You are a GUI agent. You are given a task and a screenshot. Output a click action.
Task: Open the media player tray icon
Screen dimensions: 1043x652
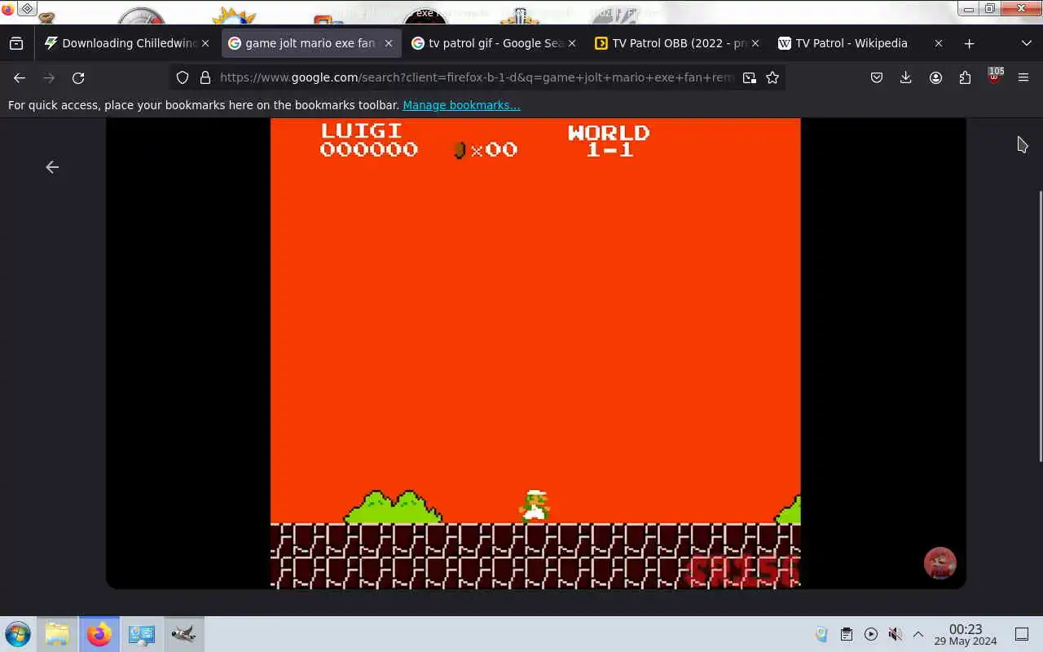[x=870, y=634]
